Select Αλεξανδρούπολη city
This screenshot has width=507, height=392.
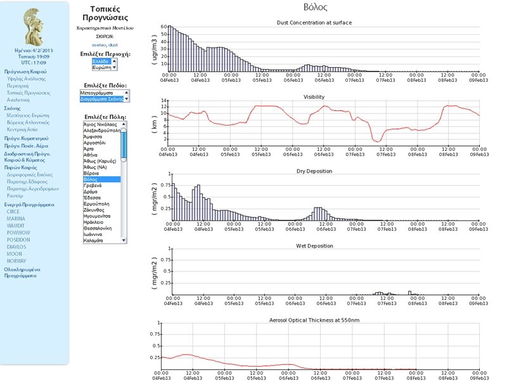[x=102, y=131]
